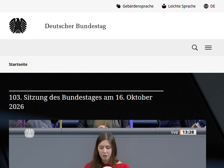Click the Bundestag eagle logo
Image resolution: width=224 pixels, height=168 pixels.
18,26
